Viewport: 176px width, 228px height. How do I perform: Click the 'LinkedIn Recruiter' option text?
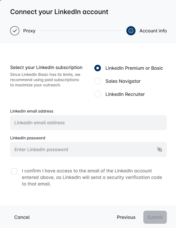[125, 94]
